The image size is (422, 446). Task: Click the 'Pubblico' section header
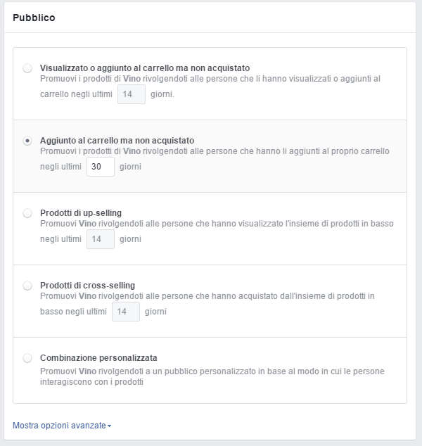tap(34, 18)
